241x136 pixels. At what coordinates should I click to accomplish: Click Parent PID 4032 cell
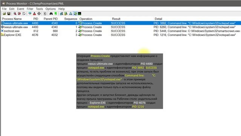pyautogui.click(x=55, y=35)
